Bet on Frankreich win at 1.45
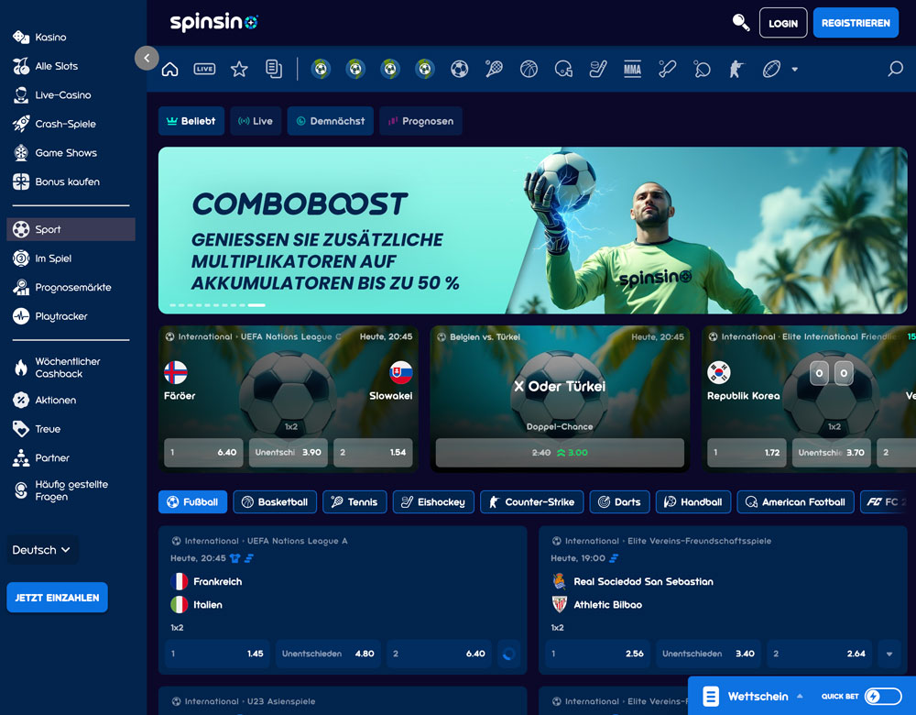 (217, 654)
